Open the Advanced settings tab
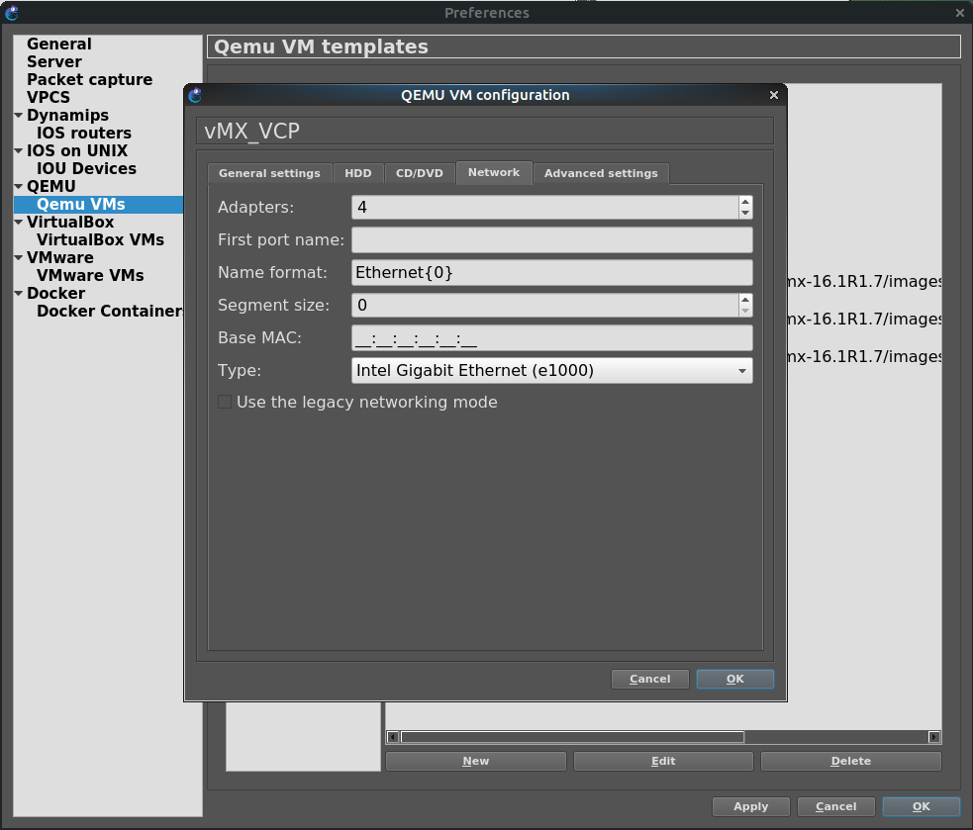973x830 pixels. tap(601, 173)
